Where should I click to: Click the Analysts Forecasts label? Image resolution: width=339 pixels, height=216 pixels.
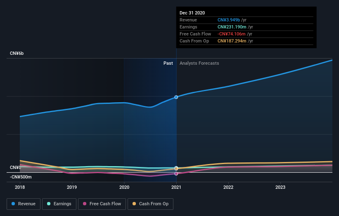coord(199,63)
